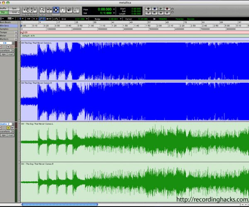Screen dimensions: 249x207
Task: Click the audio waveform zoom button
Action: (28, 10)
